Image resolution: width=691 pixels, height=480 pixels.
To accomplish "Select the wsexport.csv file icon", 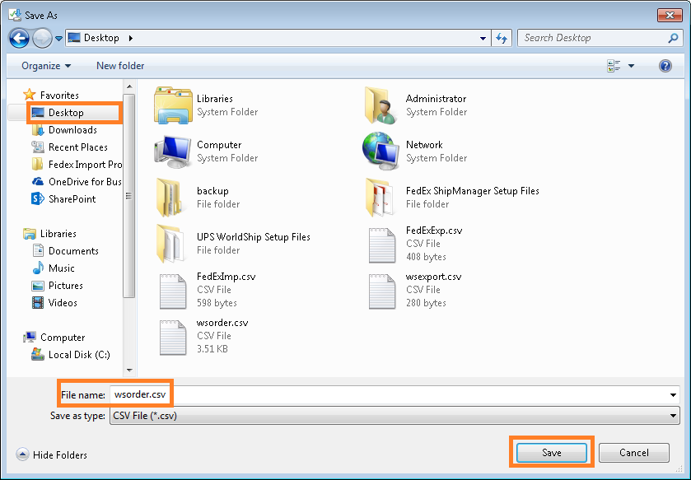I will pyautogui.click(x=381, y=291).
